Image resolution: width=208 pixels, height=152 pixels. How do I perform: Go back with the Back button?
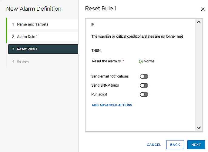point(175,145)
